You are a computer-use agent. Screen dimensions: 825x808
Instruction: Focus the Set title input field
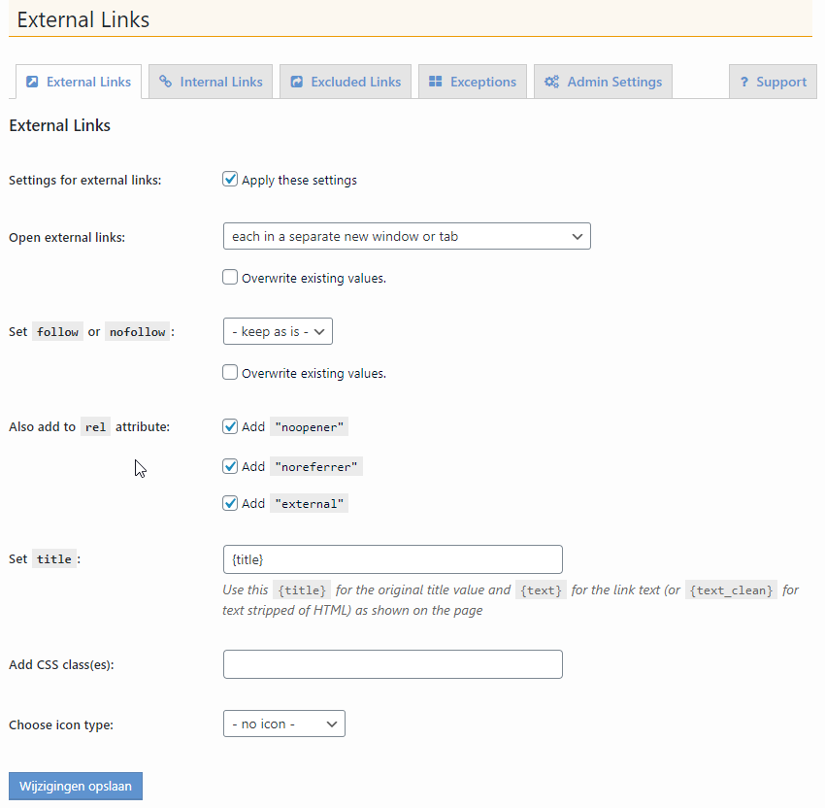392,559
